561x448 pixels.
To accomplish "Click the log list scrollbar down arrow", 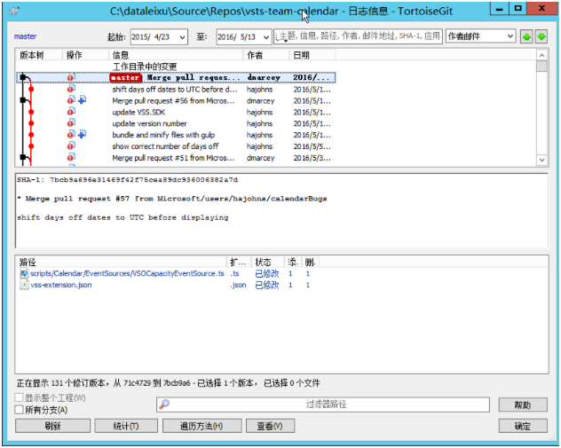I will (x=541, y=160).
